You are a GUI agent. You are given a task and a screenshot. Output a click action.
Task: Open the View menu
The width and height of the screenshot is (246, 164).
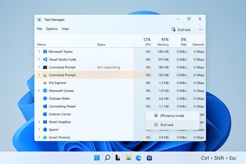(65, 29)
